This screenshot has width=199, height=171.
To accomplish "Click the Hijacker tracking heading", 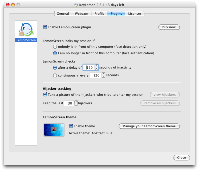I will 57,88.
